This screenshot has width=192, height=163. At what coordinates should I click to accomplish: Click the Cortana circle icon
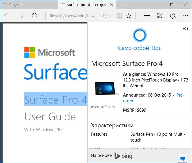click(140, 35)
